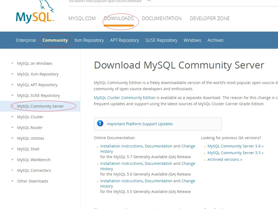Open Other Downloads sidebar link

[x=33, y=181]
